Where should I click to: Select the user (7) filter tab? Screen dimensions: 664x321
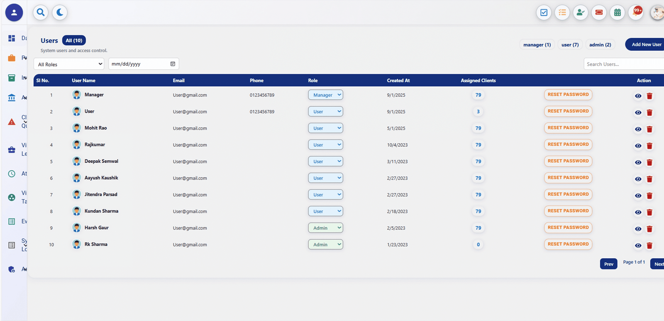pos(570,45)
